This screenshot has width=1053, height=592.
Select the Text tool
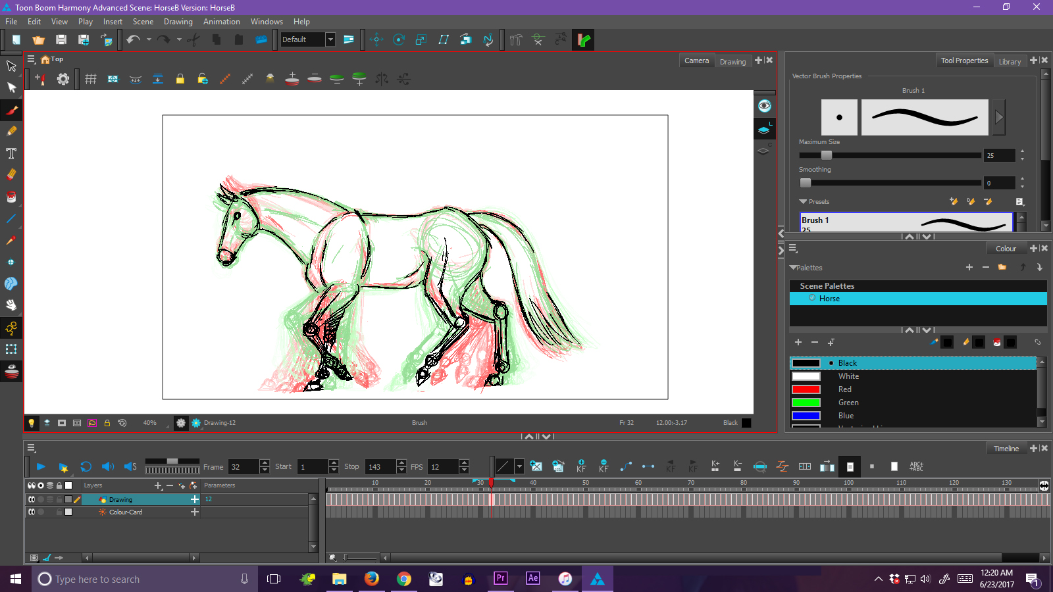11,153
